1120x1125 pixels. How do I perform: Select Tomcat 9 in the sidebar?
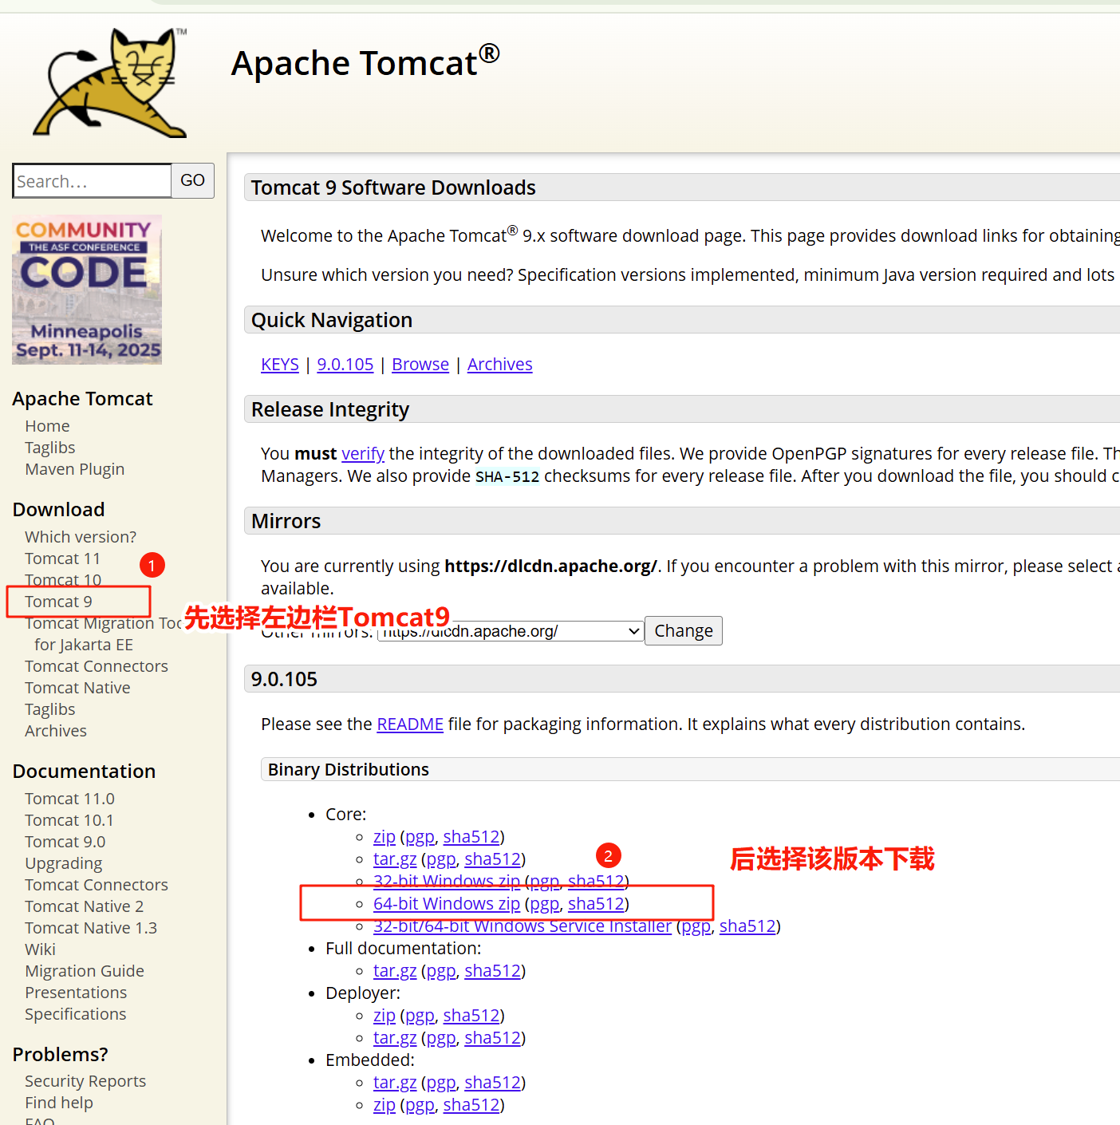click(x=59, y=602)
